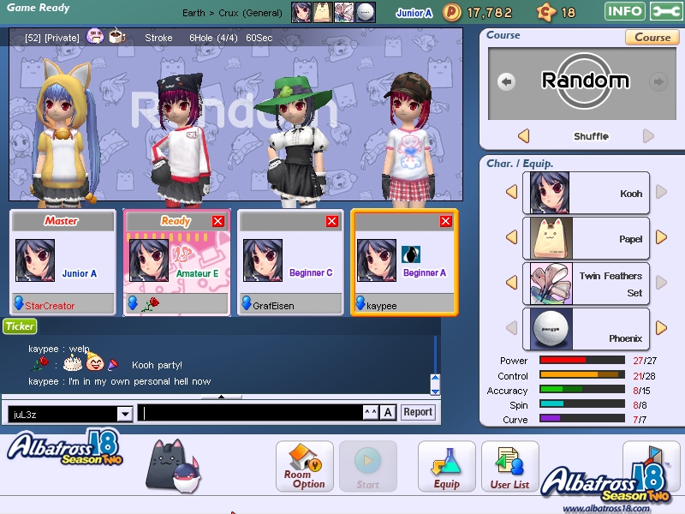Viewport: 685px width, 514px height.
Task: Click the Course button
Action: point(652,37)
